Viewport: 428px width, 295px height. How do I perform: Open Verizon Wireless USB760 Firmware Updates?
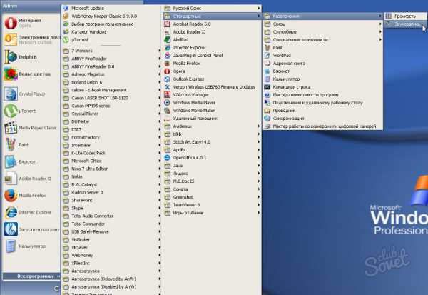[x=212, y=87]
